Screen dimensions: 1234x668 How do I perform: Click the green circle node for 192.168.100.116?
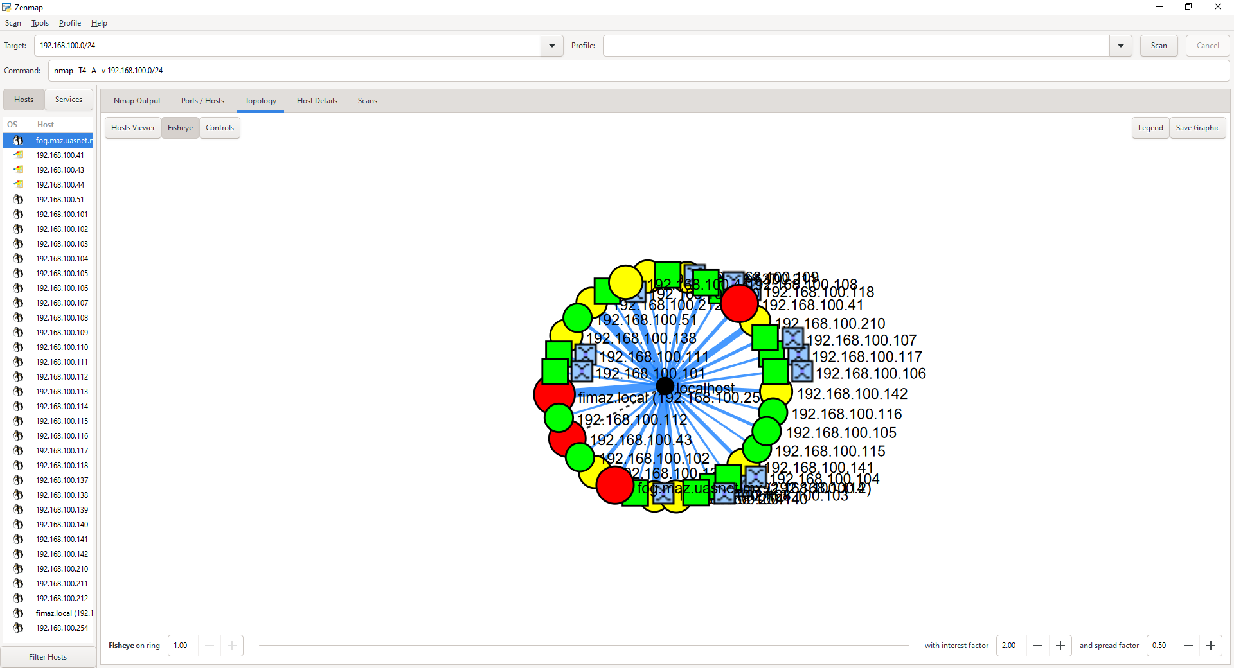(773, 412)
